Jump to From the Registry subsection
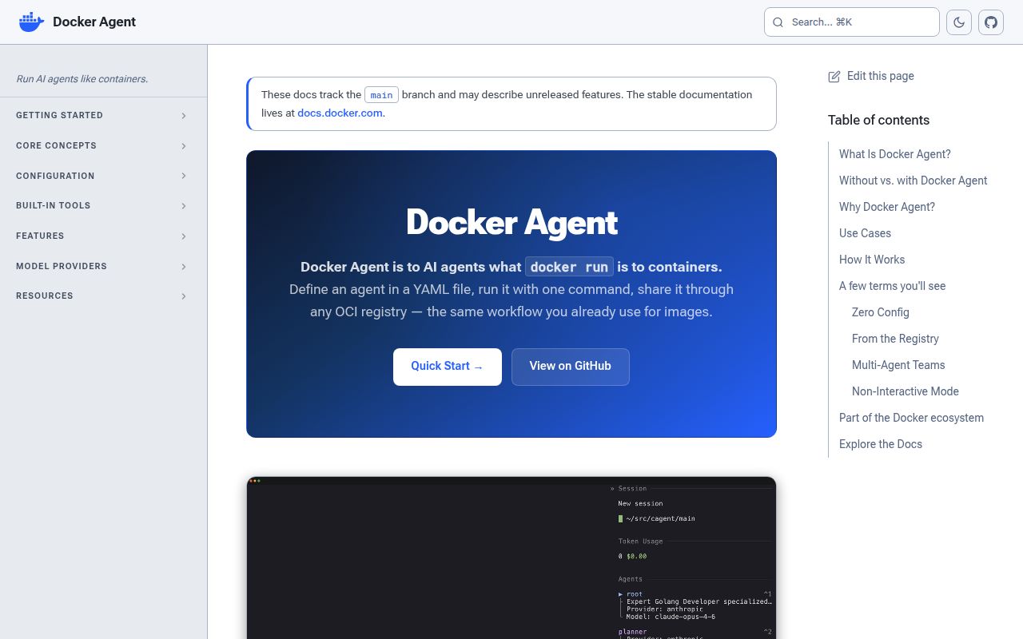 click(x=895, y=339)
